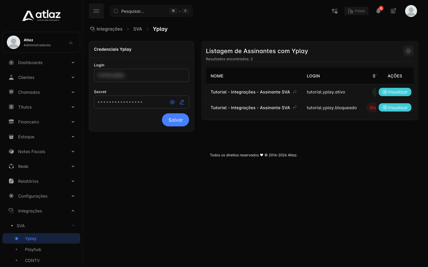The height and width of the screenshot is (267, 428).
Task: Click the Salvar button
Action: point(175,120)
